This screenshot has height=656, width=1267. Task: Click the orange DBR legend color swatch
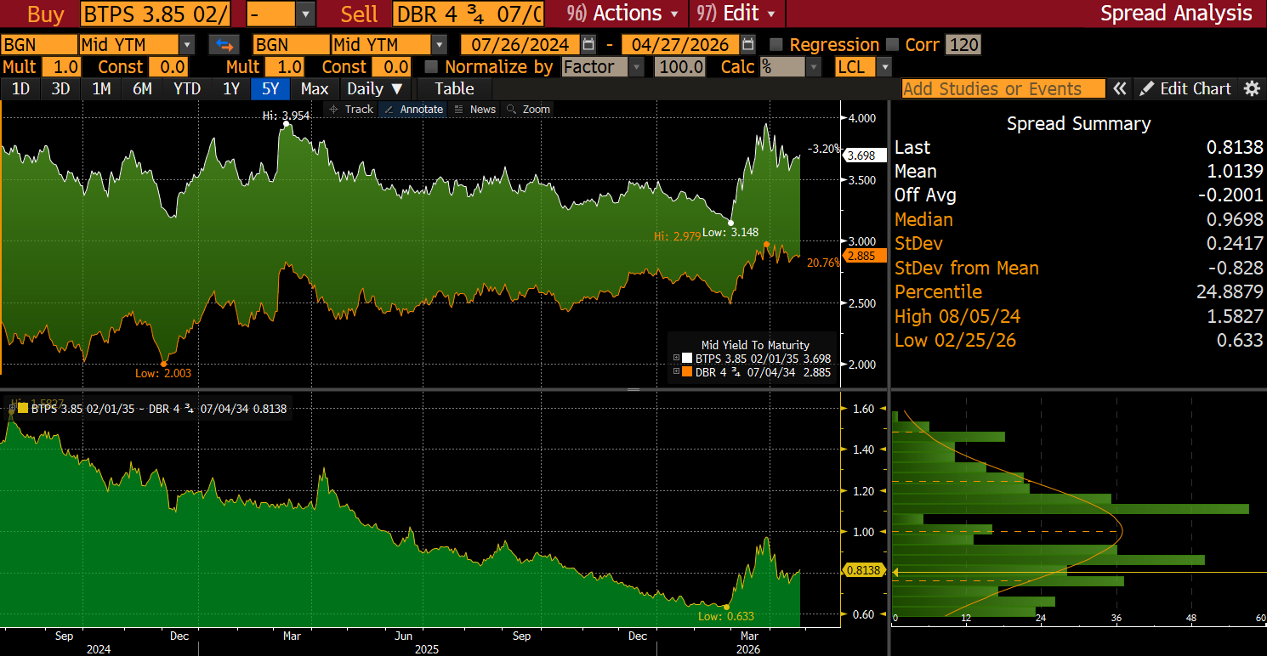coord(687,371)
